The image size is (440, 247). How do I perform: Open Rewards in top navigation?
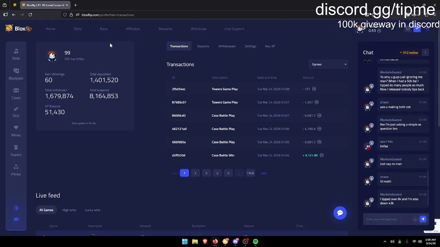(165, 29)
